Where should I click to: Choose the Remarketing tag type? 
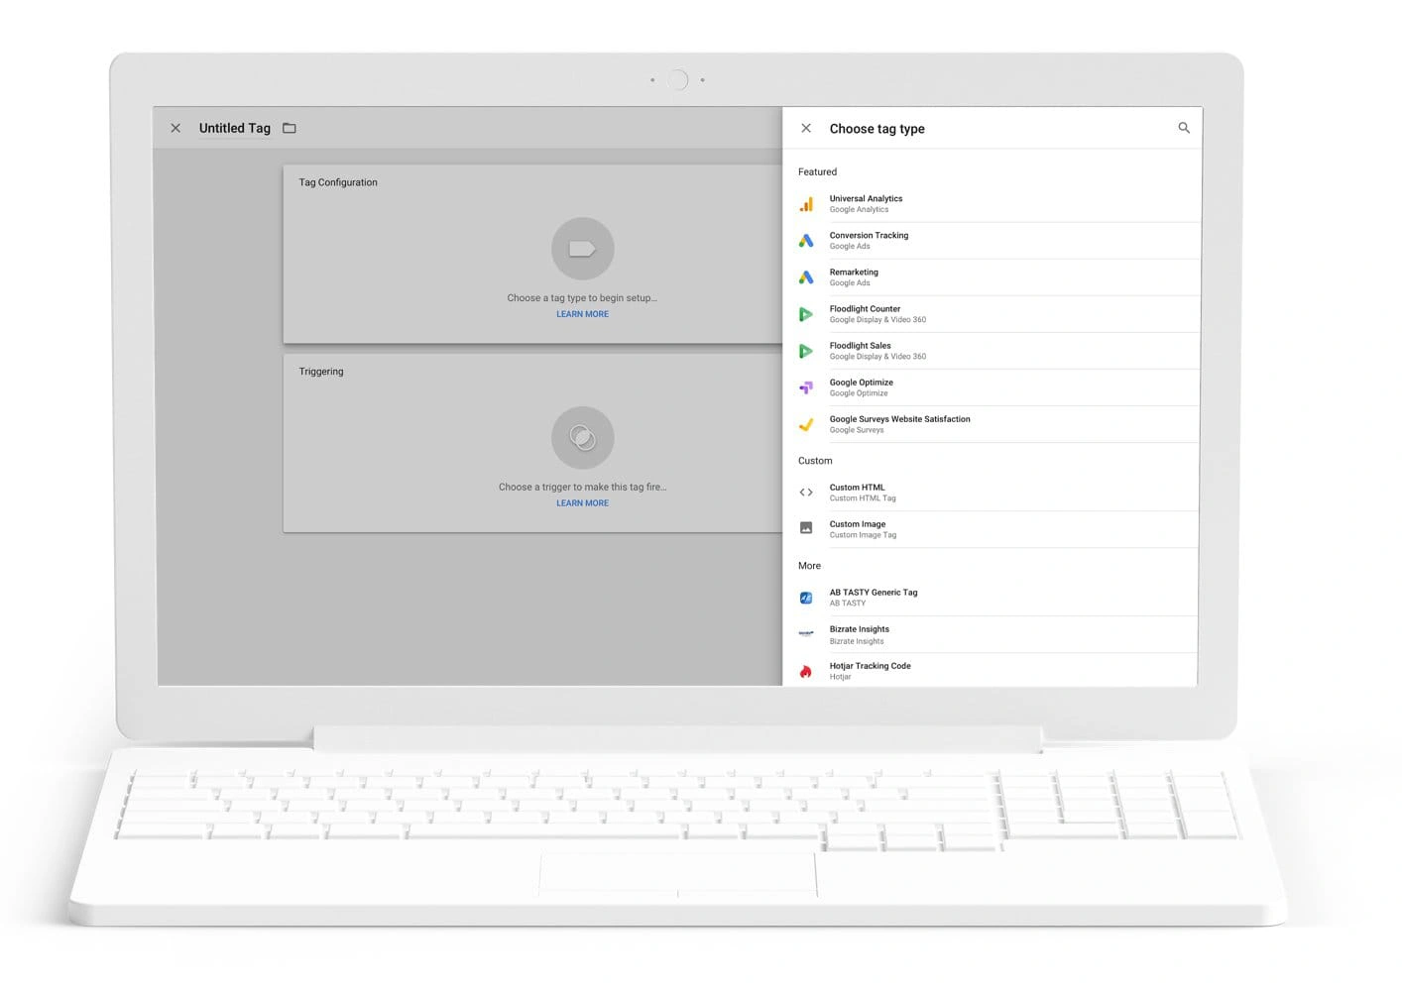(997, 277)
